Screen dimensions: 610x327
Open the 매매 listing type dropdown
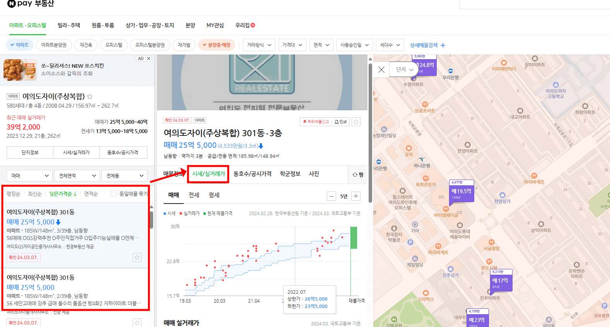pos(29,176)
